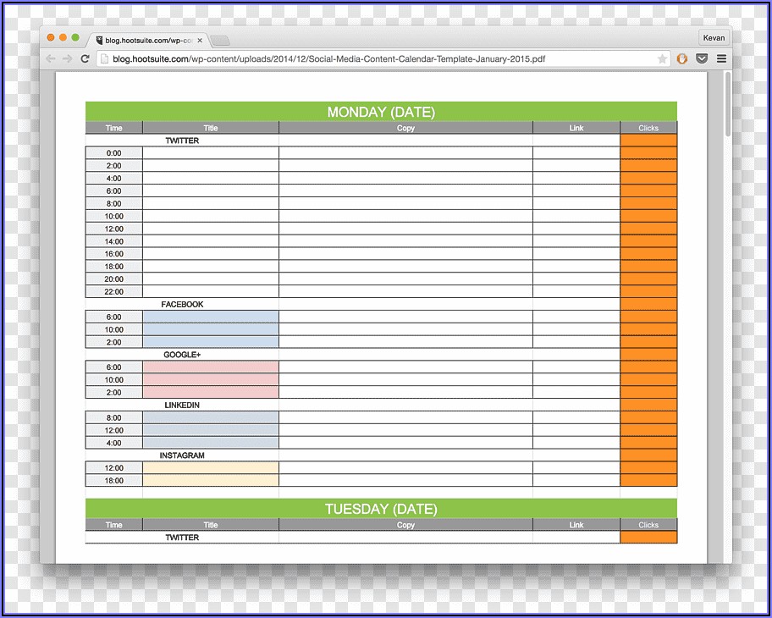The width and height of the screenshot is (772, 618).
Task: Click the green TUESDAY (DATE) header
Action: (381, 509)
